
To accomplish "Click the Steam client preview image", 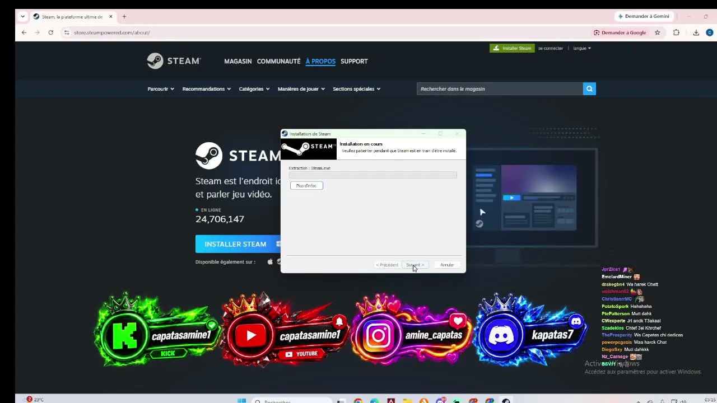I will [x=524, y=198].
